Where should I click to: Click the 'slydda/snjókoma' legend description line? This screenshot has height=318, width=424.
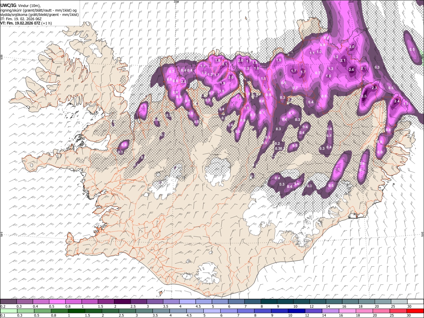point(39,15)
